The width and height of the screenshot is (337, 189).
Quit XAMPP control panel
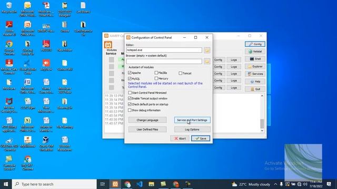coord(255,89)
